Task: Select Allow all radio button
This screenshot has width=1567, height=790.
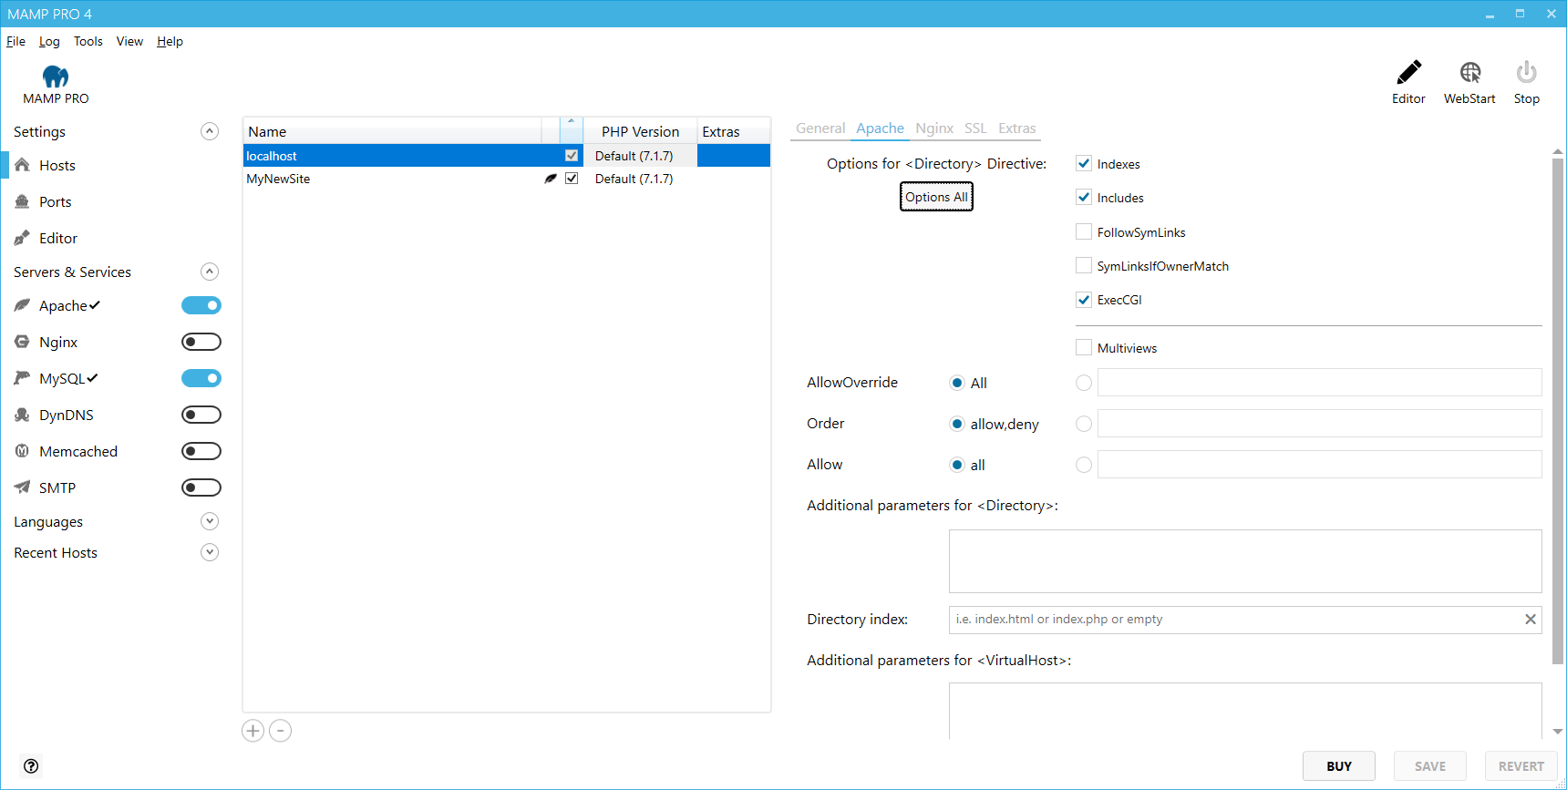Action: [957, 465]
